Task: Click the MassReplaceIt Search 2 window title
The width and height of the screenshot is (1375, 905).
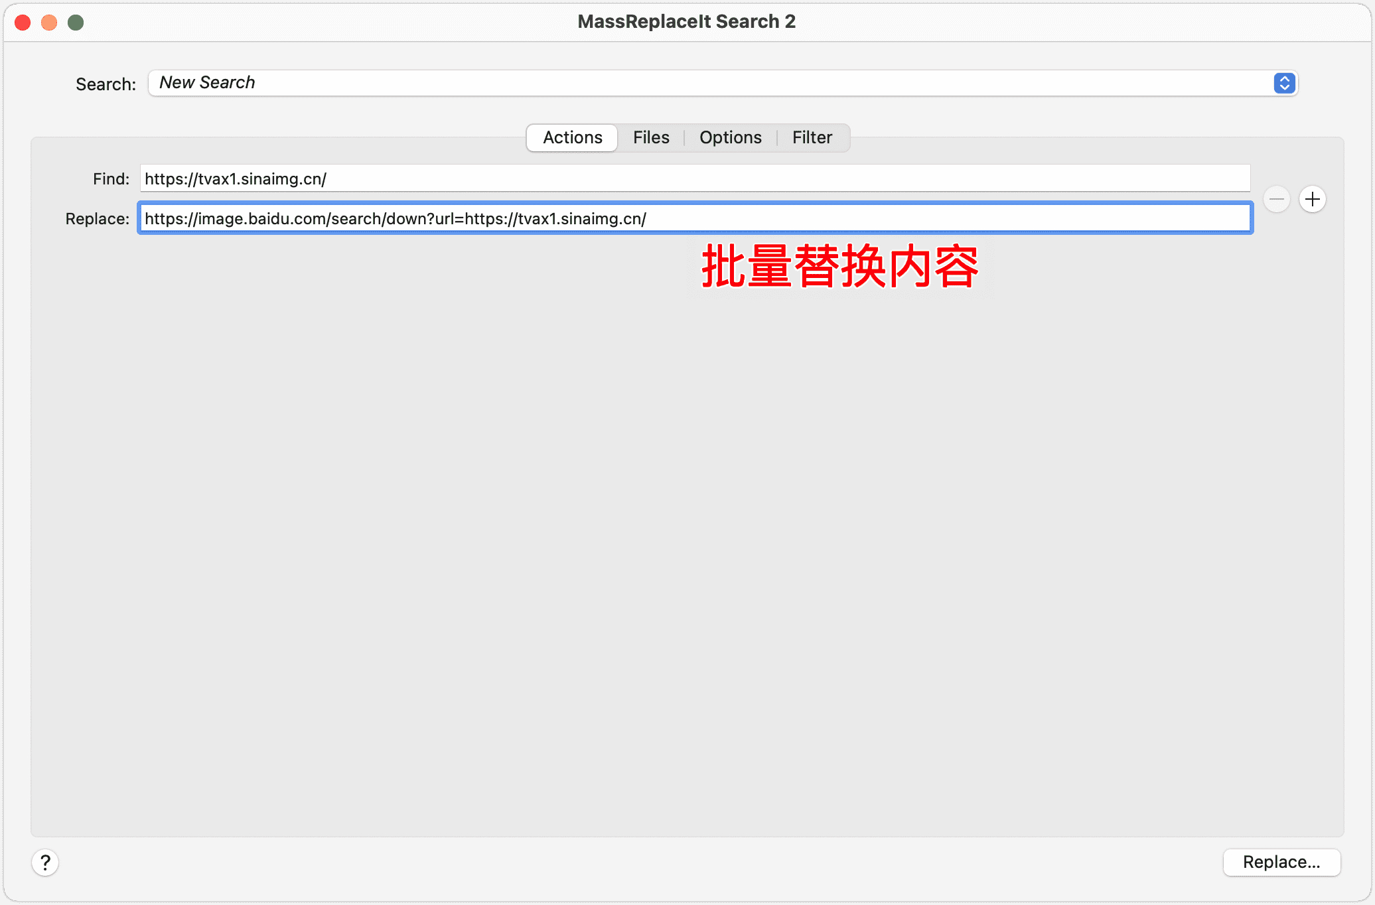Action: point(686,21)
